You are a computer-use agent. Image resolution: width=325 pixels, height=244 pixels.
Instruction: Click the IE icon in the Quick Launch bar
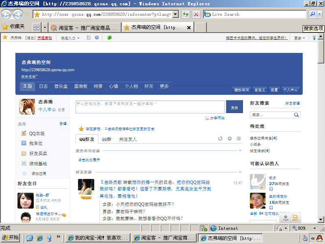(39, 238)
